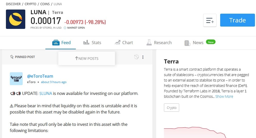Click the bar-graph Stats icon

pos(86,43)
